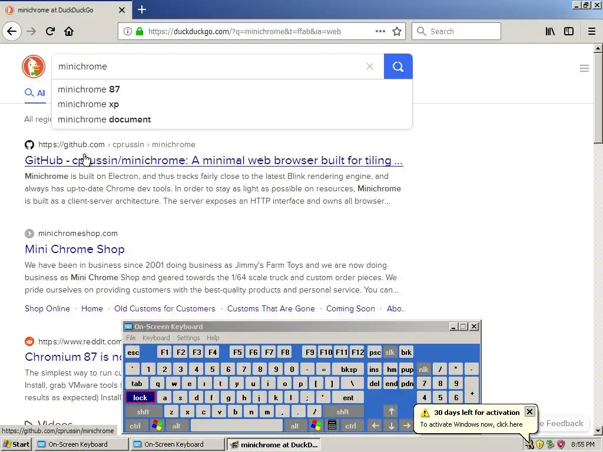Open GitHub cprussin/minichrome result link
The height and width of the screenshot is (452, 603).
click(214, 160)
